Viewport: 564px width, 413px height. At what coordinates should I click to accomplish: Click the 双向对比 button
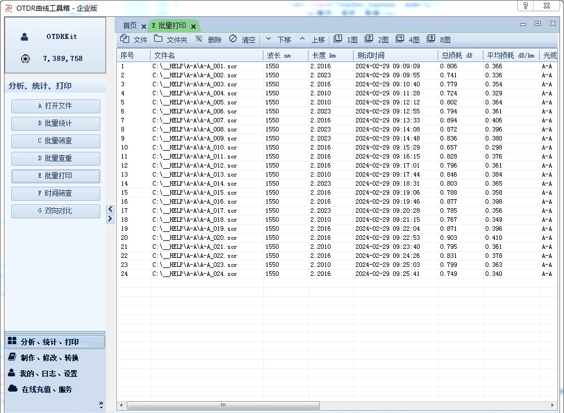tap(56, 211)
